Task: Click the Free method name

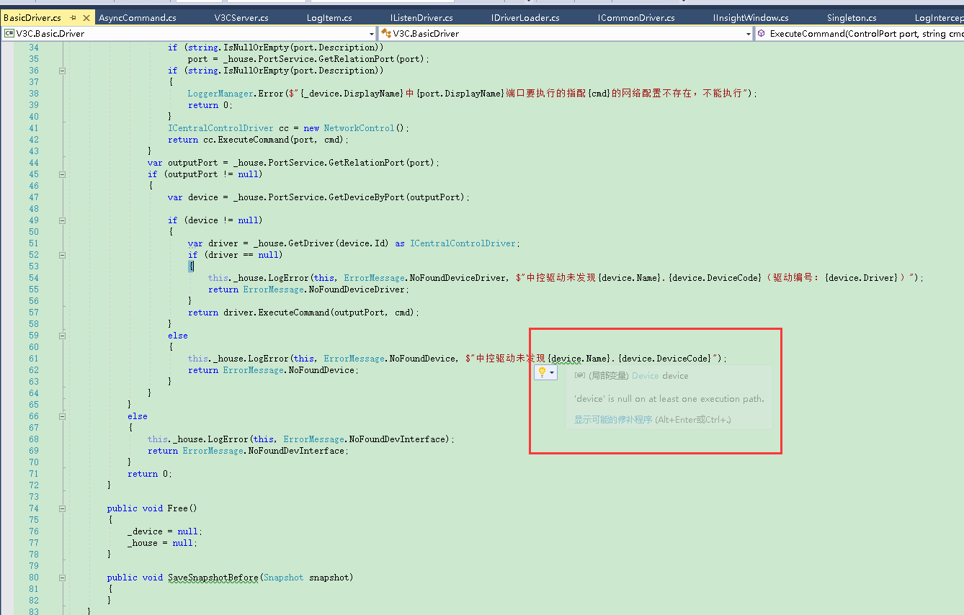Action: (177, 508)
